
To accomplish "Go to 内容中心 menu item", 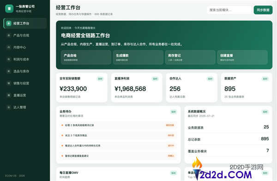I will (25, 47).
